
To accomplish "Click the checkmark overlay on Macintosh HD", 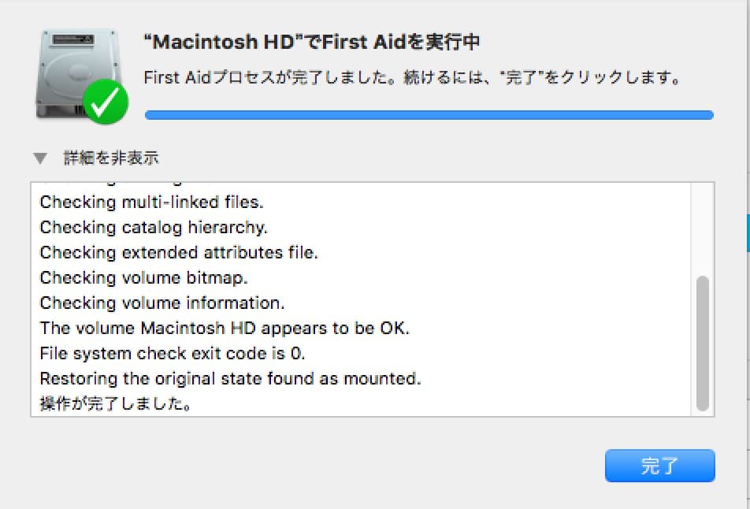I will pyautogui.click(x=106, y=102).
